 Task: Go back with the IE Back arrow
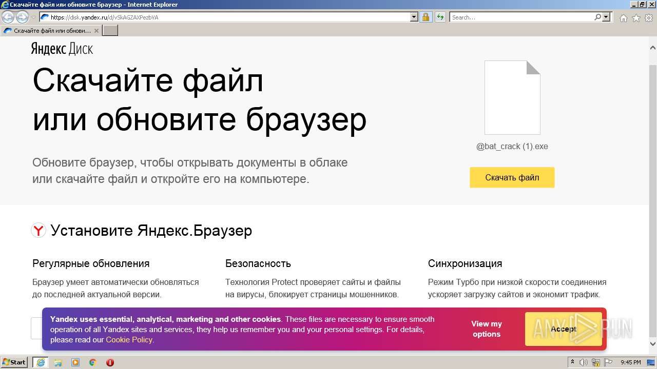8,17
